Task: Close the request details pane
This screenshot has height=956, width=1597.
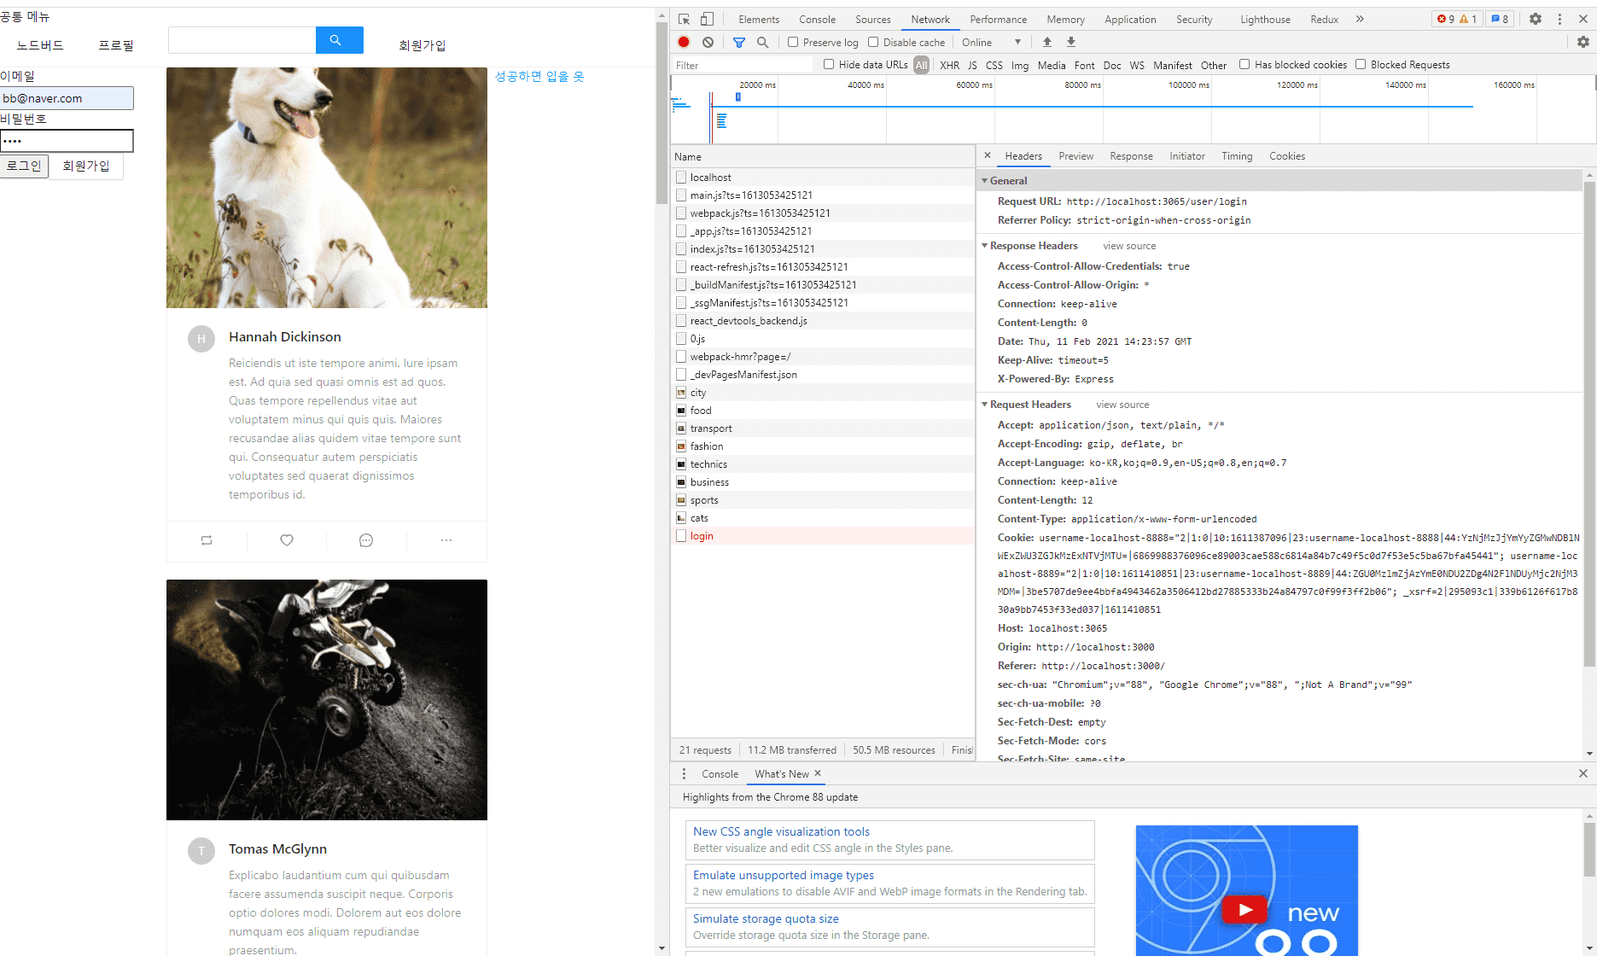Action: pyautogui.click(x=988, y=155)
